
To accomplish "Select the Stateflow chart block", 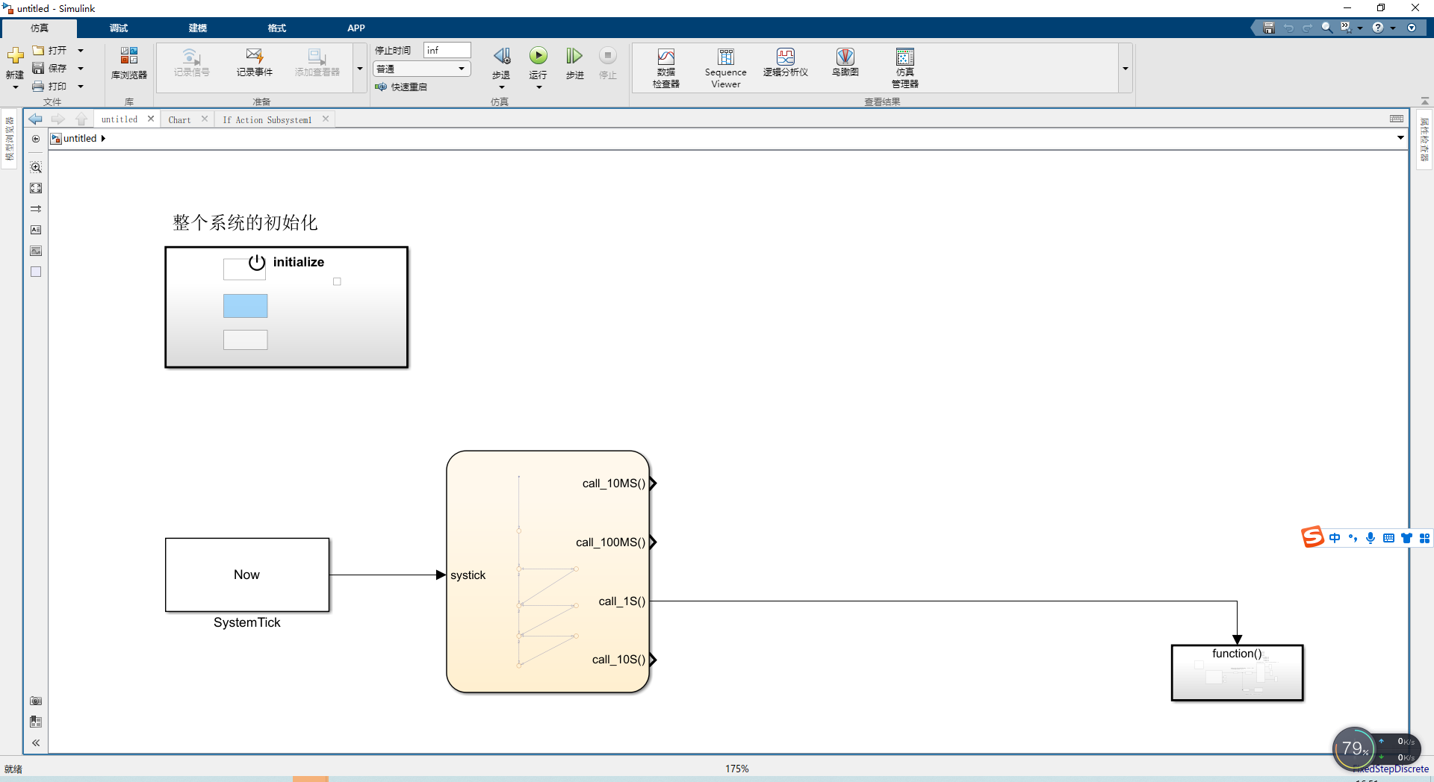I will 548,572.
